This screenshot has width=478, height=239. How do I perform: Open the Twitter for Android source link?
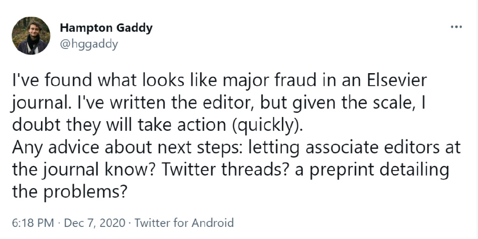coord(184,223)
